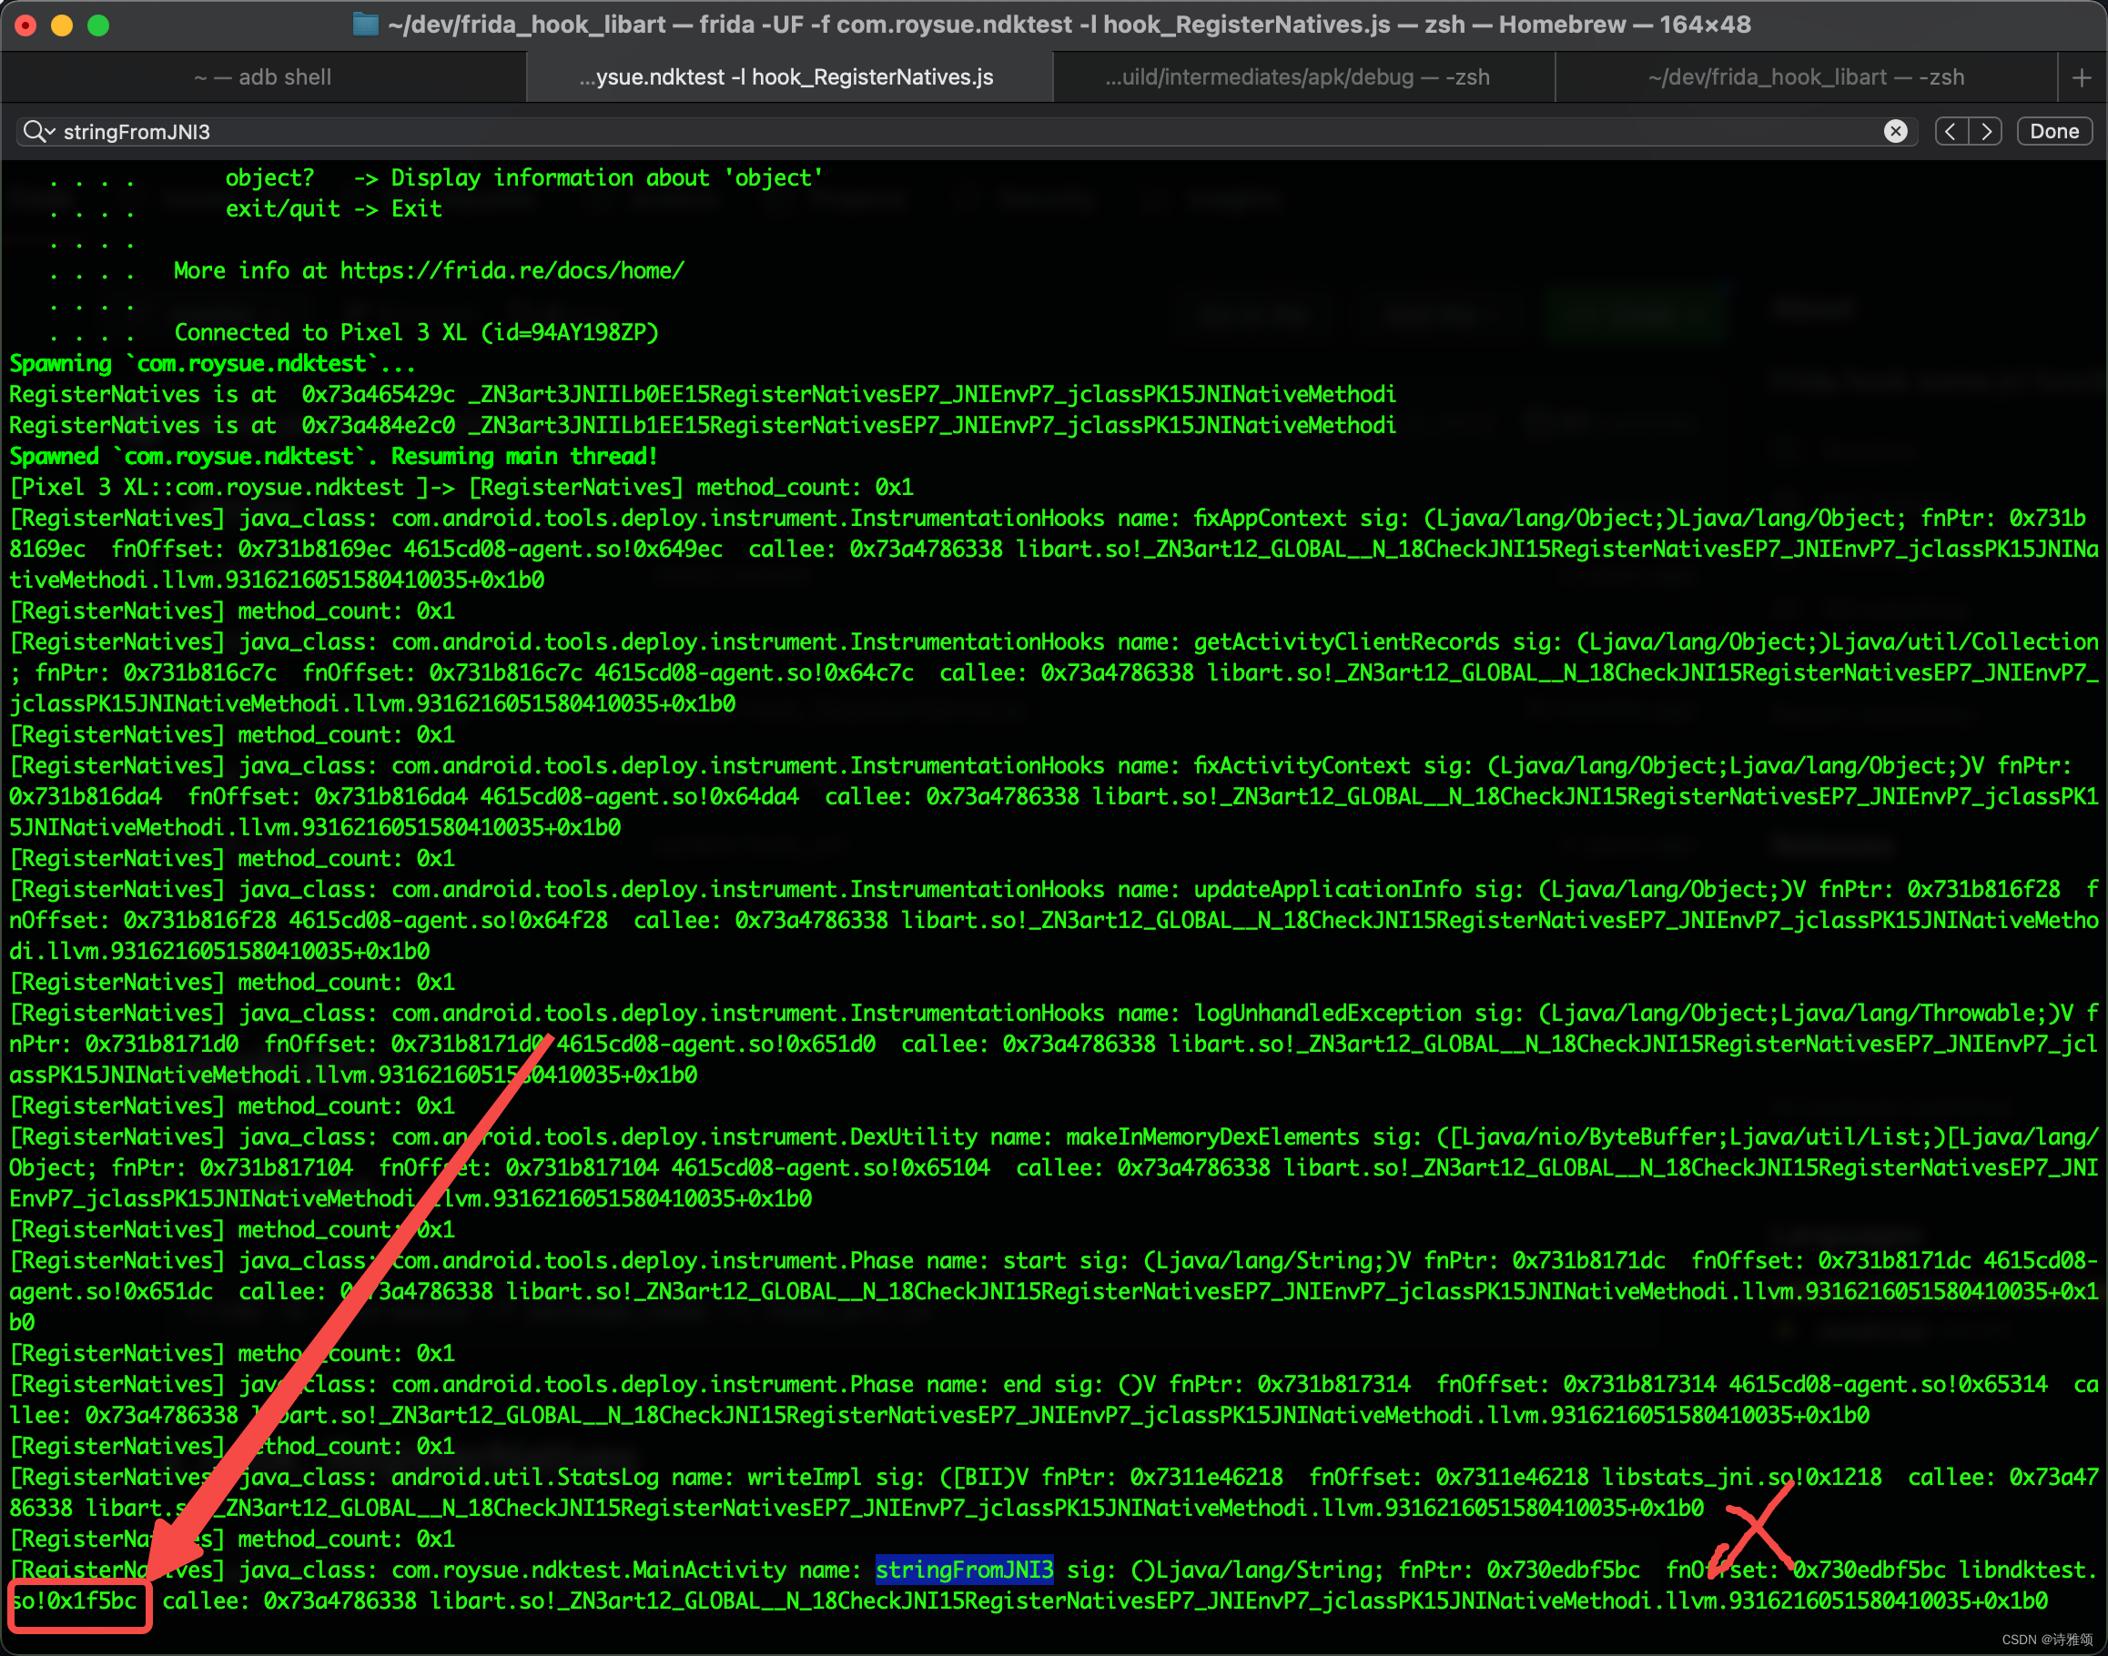Click the https://frida.re/docs/home/ URL text
2108x1656 pixels.
point(512,270)
